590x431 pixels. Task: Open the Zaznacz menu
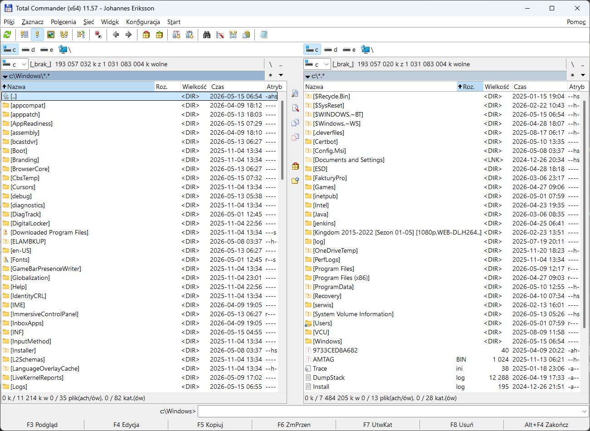[33, 22]
